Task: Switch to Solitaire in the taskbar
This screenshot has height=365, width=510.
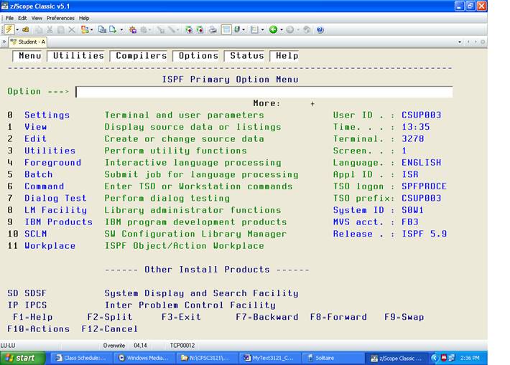Action: [x=332, y=358]
